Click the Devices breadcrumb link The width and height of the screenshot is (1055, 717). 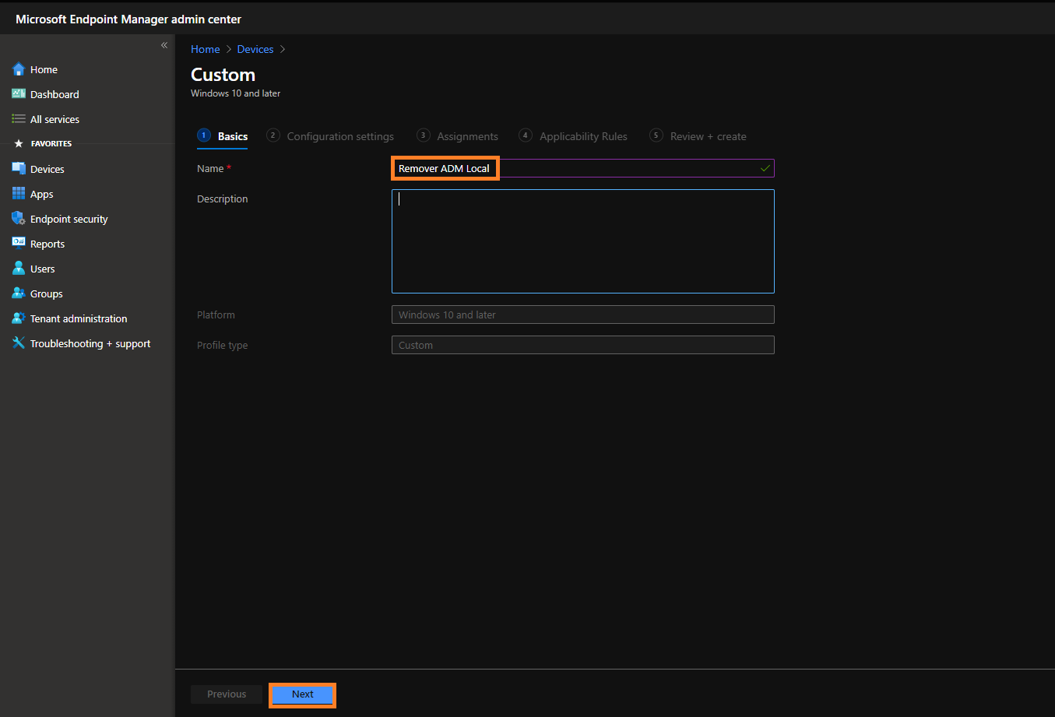pyautogui.click(x=255, y=49)
